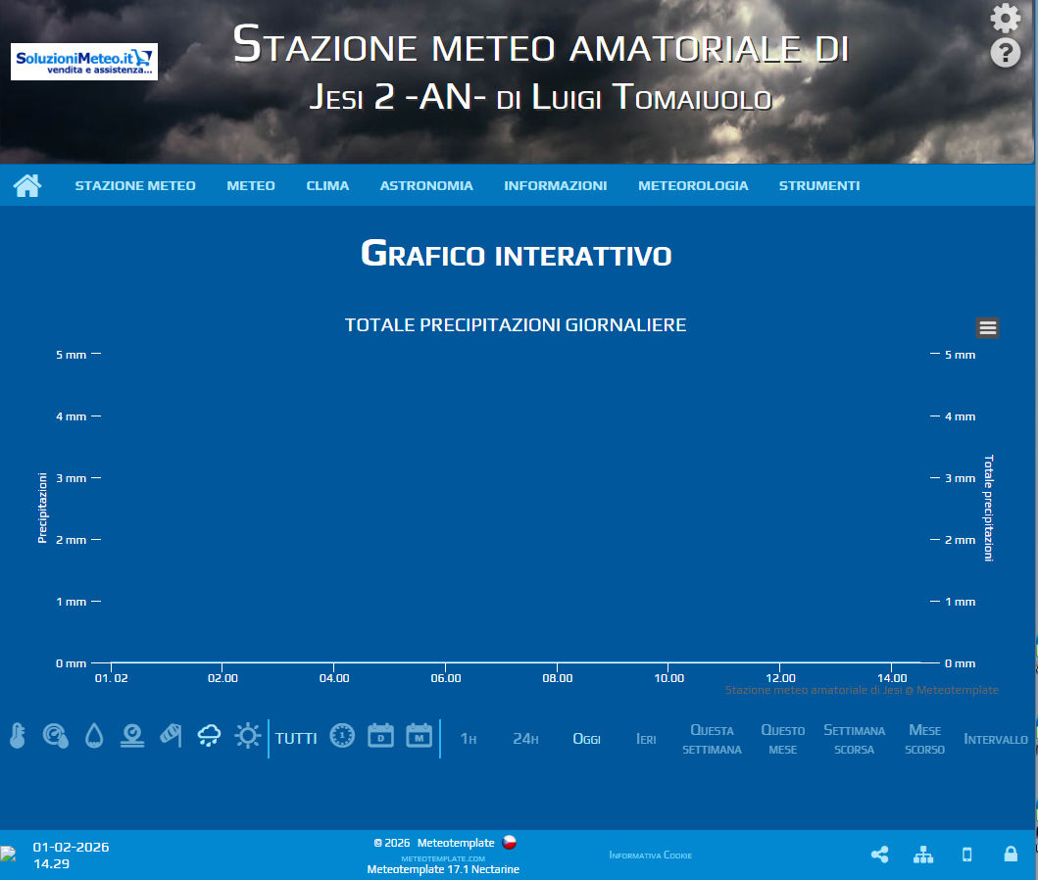The image size is (1038, 880).
Task: Open the sitemap icon in footer
Action: point(923,855)
